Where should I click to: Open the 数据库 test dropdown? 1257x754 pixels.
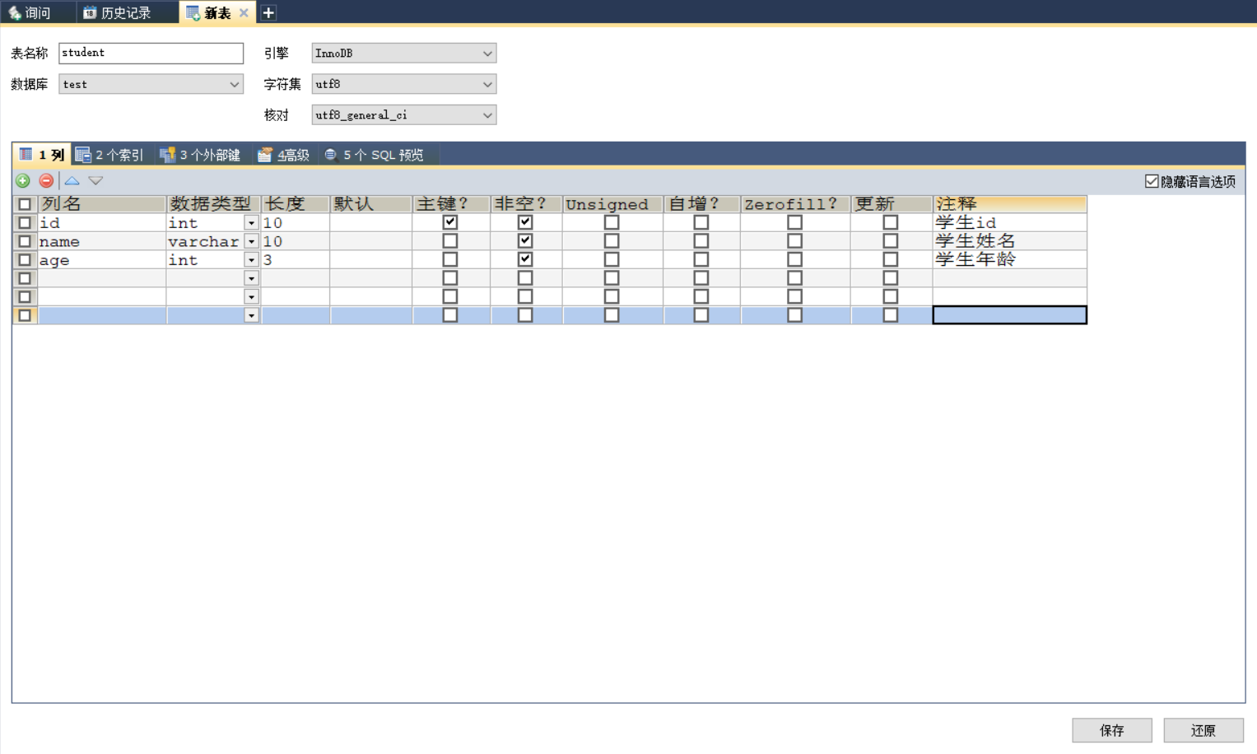(151, 84)
